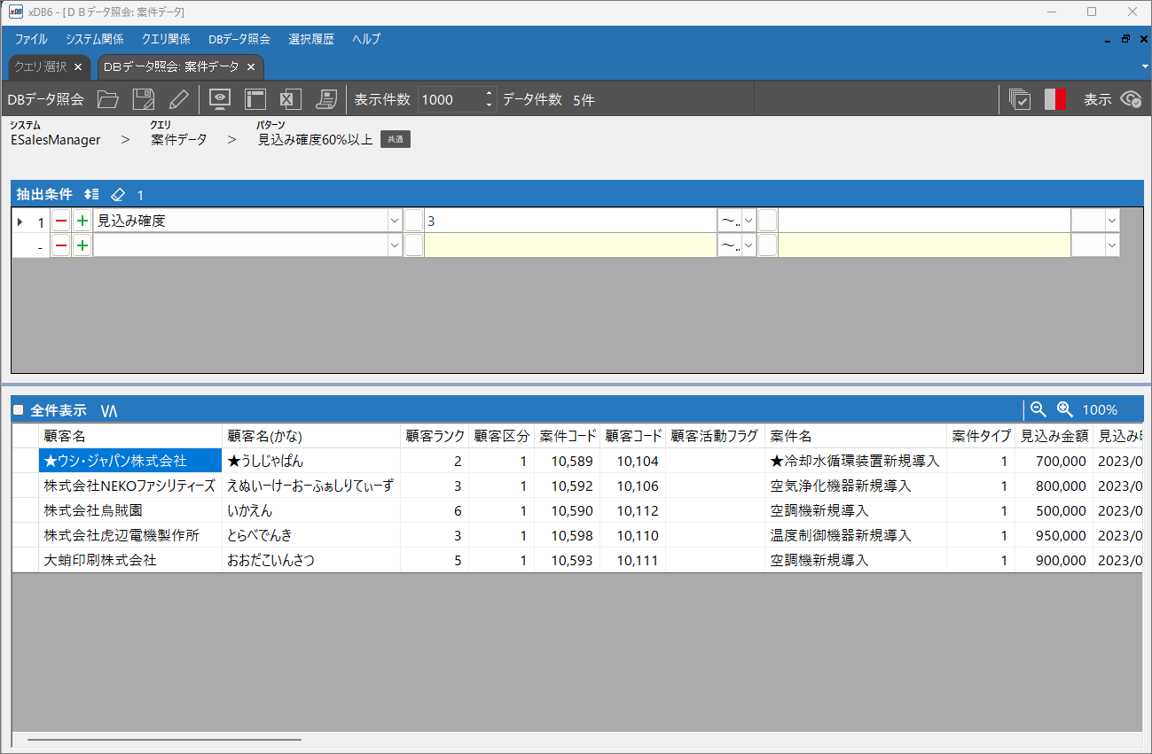
Task: Click the Excel export icon
Action: [291, 99]
